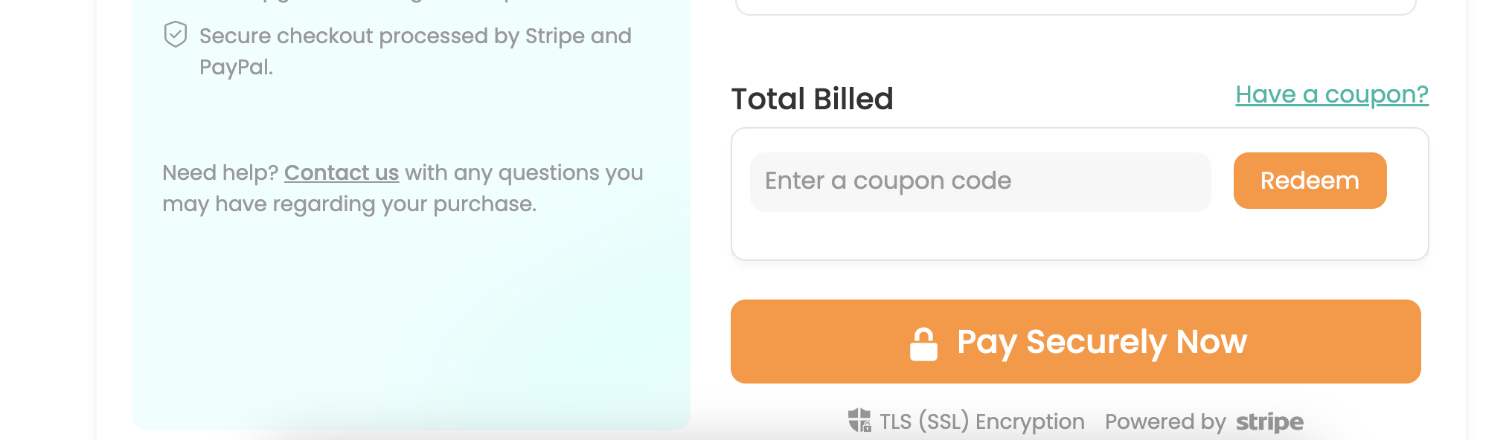Click the Stripe logo

pyautogui.click(x=1269, y=422)
